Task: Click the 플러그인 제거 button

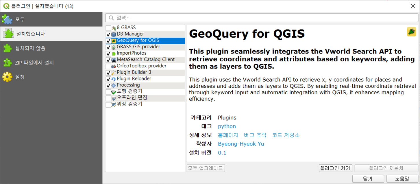Action: pos(335,168)
